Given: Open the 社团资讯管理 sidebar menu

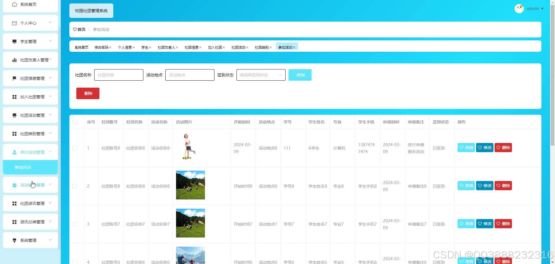Looking at the screenshot, I should coord(30,203).
